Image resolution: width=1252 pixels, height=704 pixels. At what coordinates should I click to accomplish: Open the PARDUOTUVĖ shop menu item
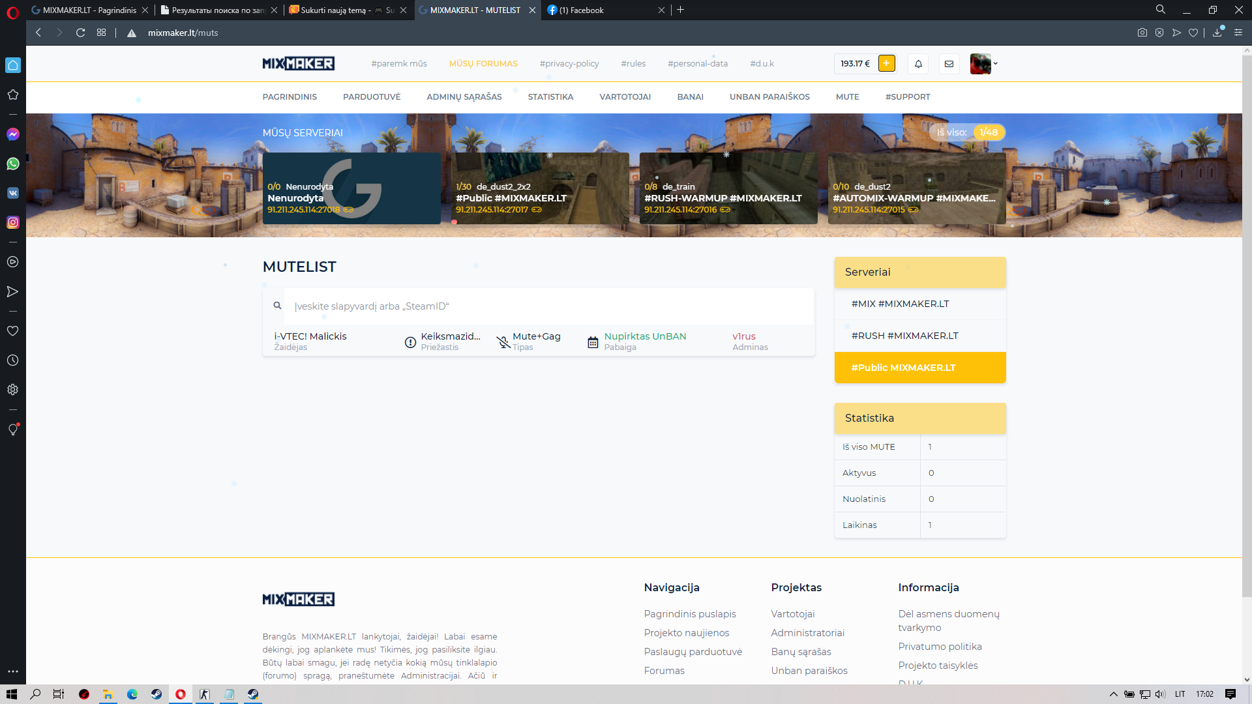[372, 96]
